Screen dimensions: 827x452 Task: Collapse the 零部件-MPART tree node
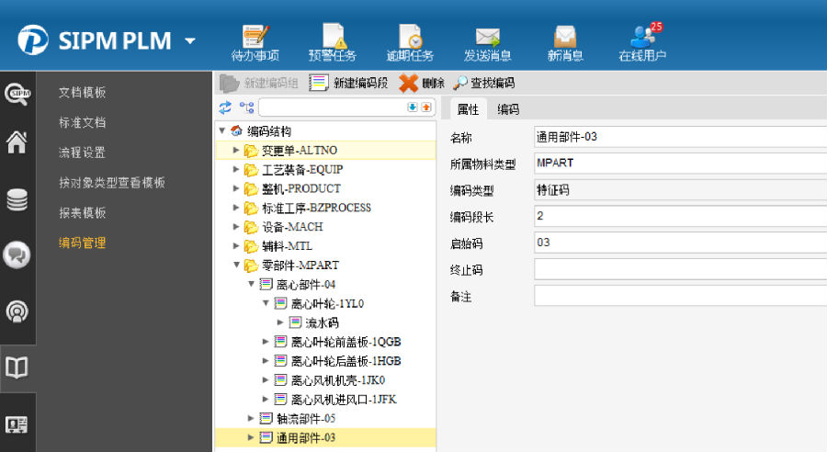pos(236,266)
